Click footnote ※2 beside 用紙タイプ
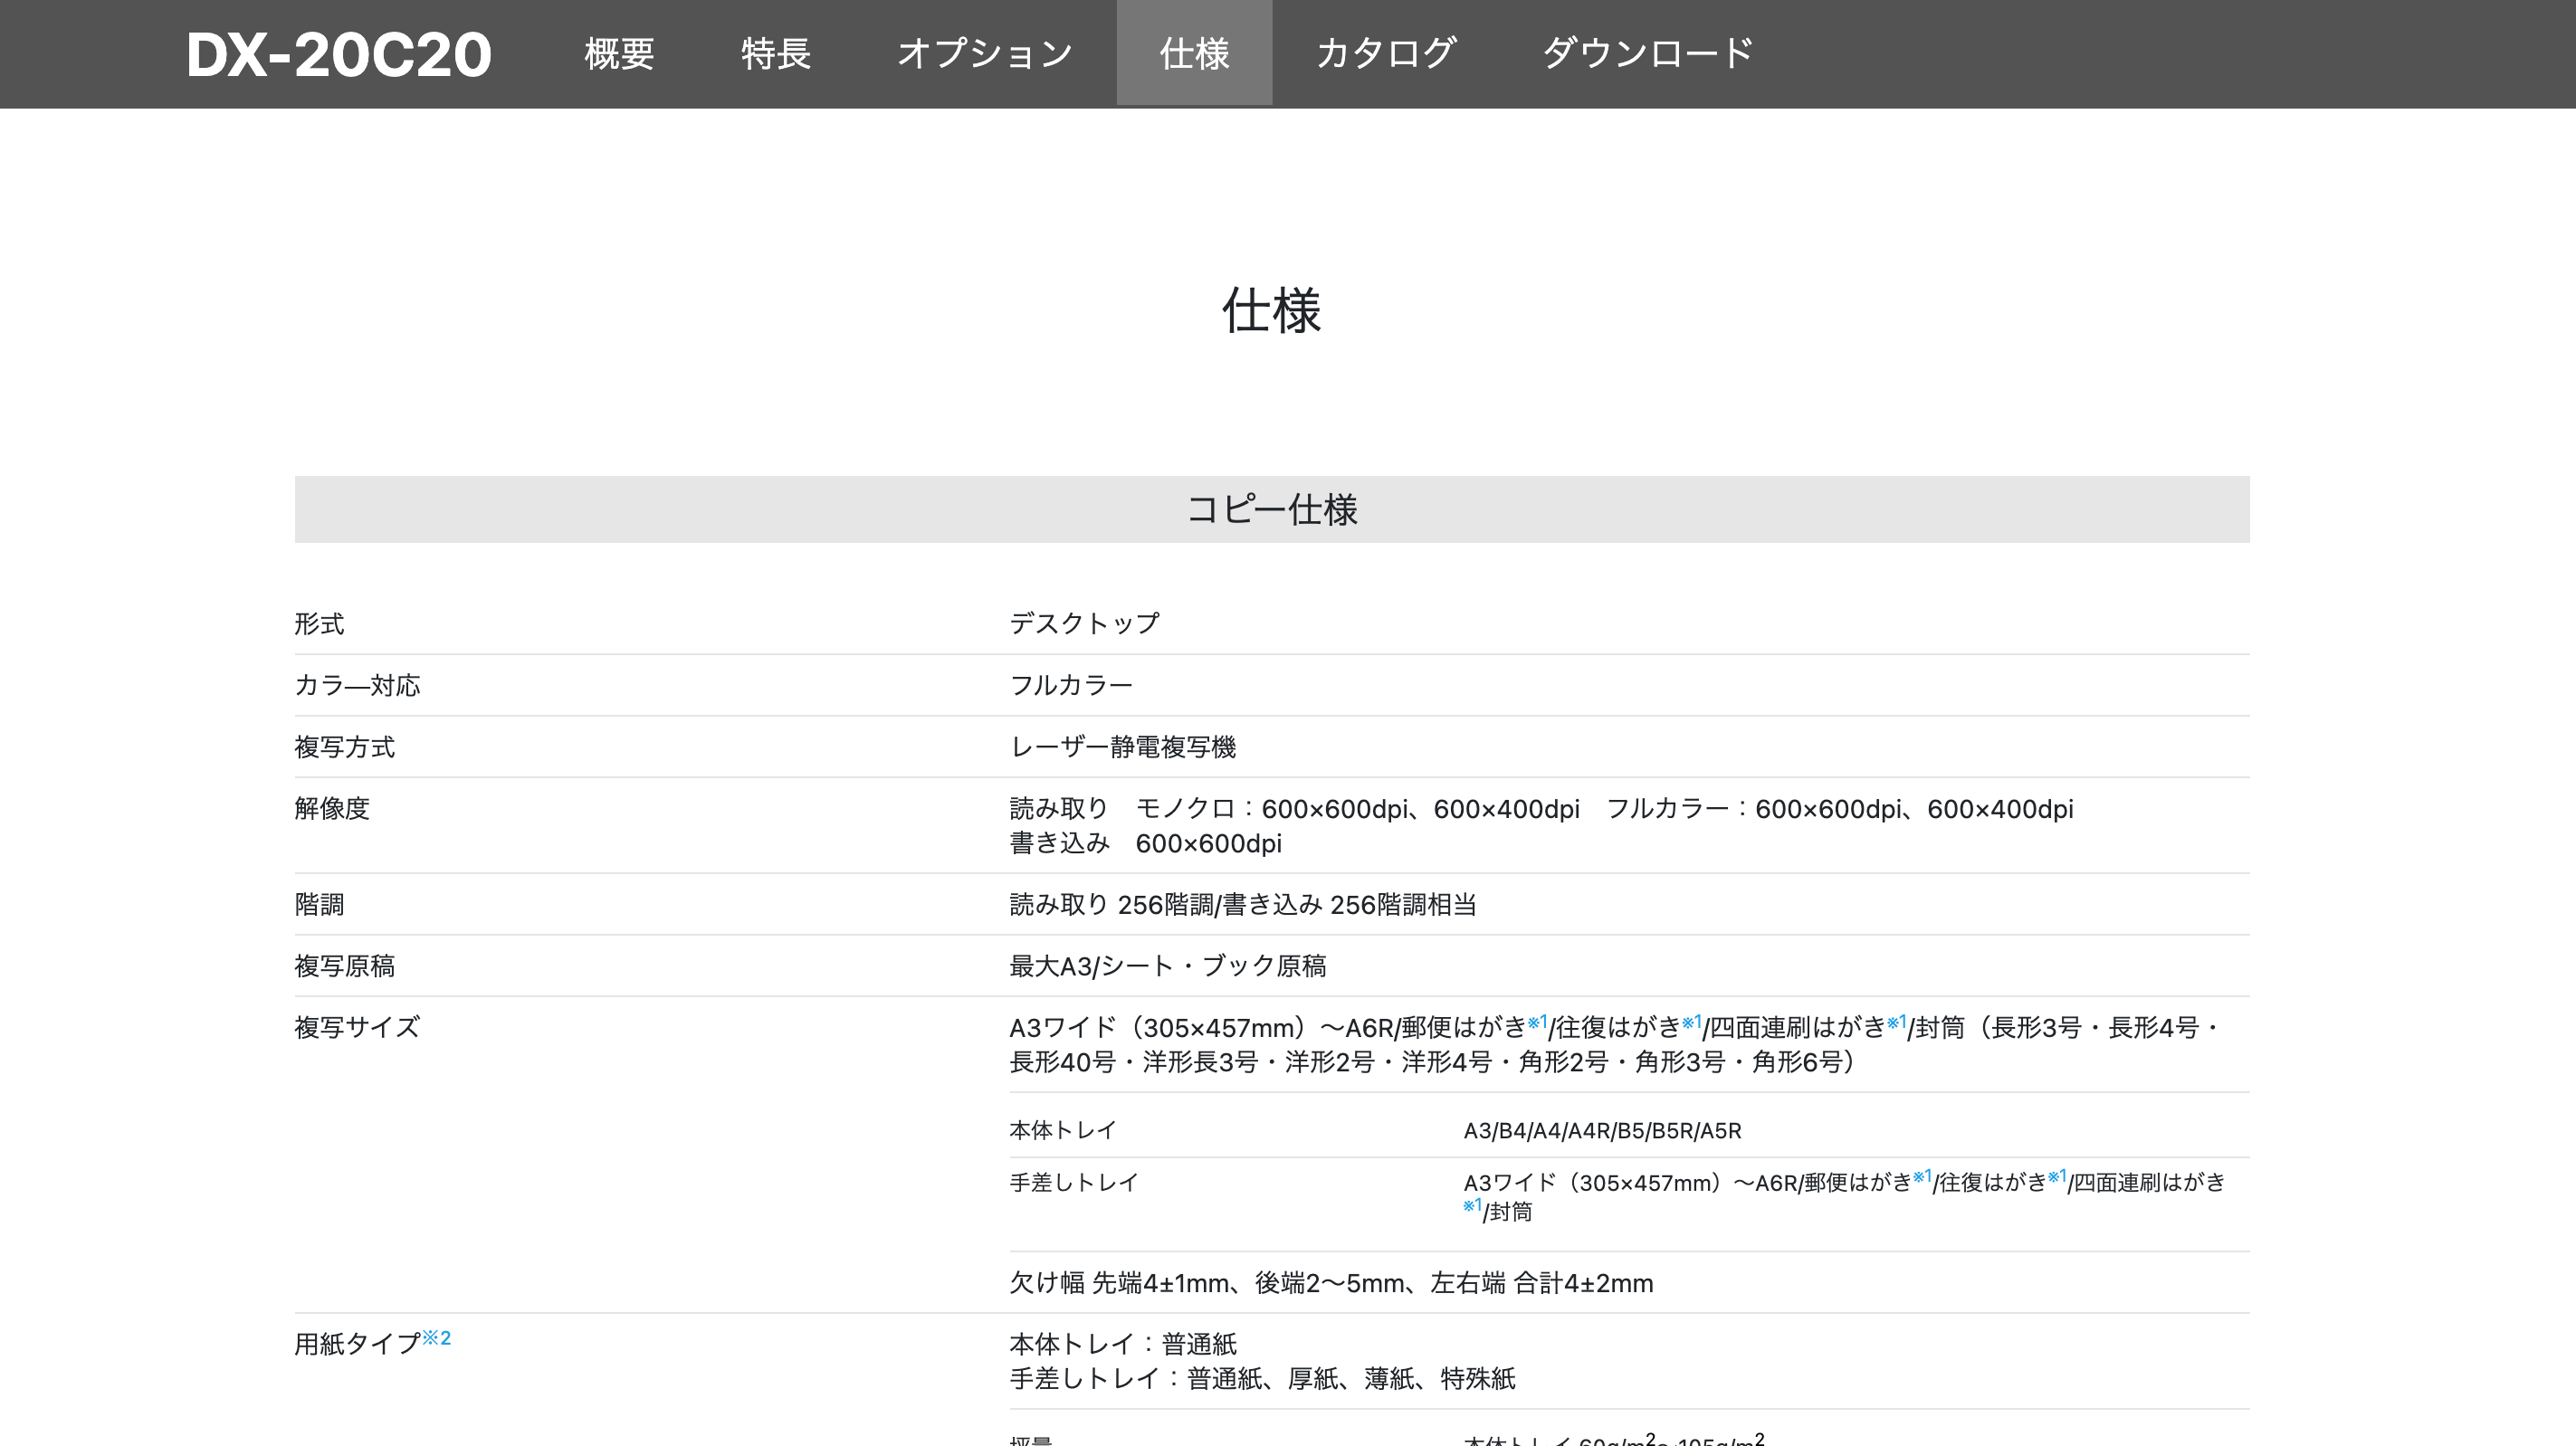Image resolution: width=2576 pixels, height=1446 pixels. [x=437, y=1337]
